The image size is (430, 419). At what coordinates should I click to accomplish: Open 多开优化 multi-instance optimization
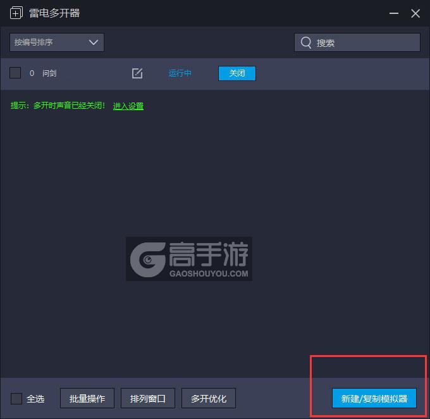point(209,398)
